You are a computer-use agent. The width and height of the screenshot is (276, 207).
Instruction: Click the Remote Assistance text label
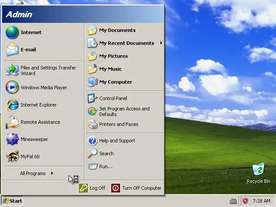click(x=40, y=122)
